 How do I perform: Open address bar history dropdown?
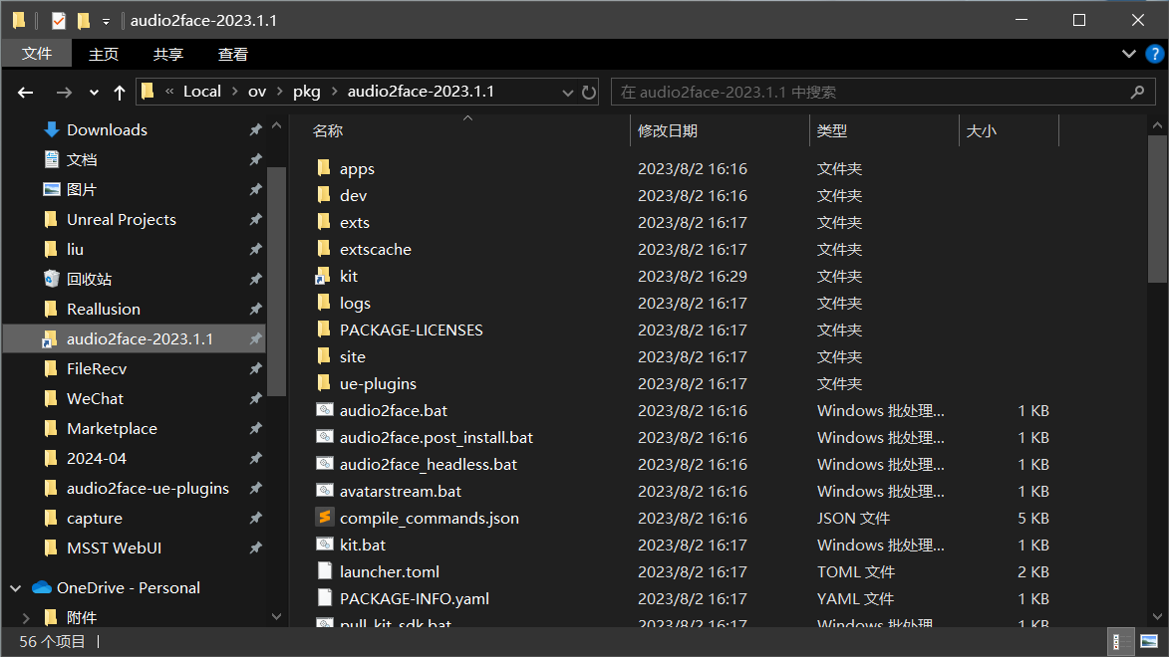567,93
